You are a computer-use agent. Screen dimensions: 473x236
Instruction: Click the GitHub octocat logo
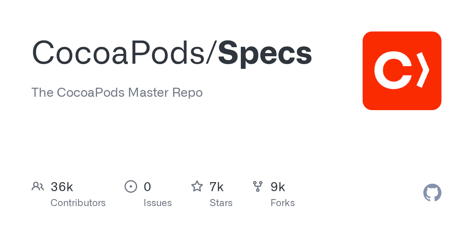pos(432,193)
